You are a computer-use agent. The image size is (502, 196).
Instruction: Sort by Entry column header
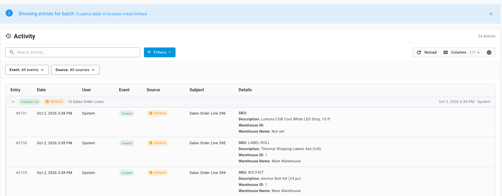(x=15, y=90)
